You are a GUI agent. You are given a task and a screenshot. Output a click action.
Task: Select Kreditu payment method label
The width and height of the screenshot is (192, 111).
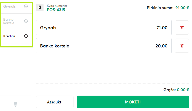click(x=9, y=36)
